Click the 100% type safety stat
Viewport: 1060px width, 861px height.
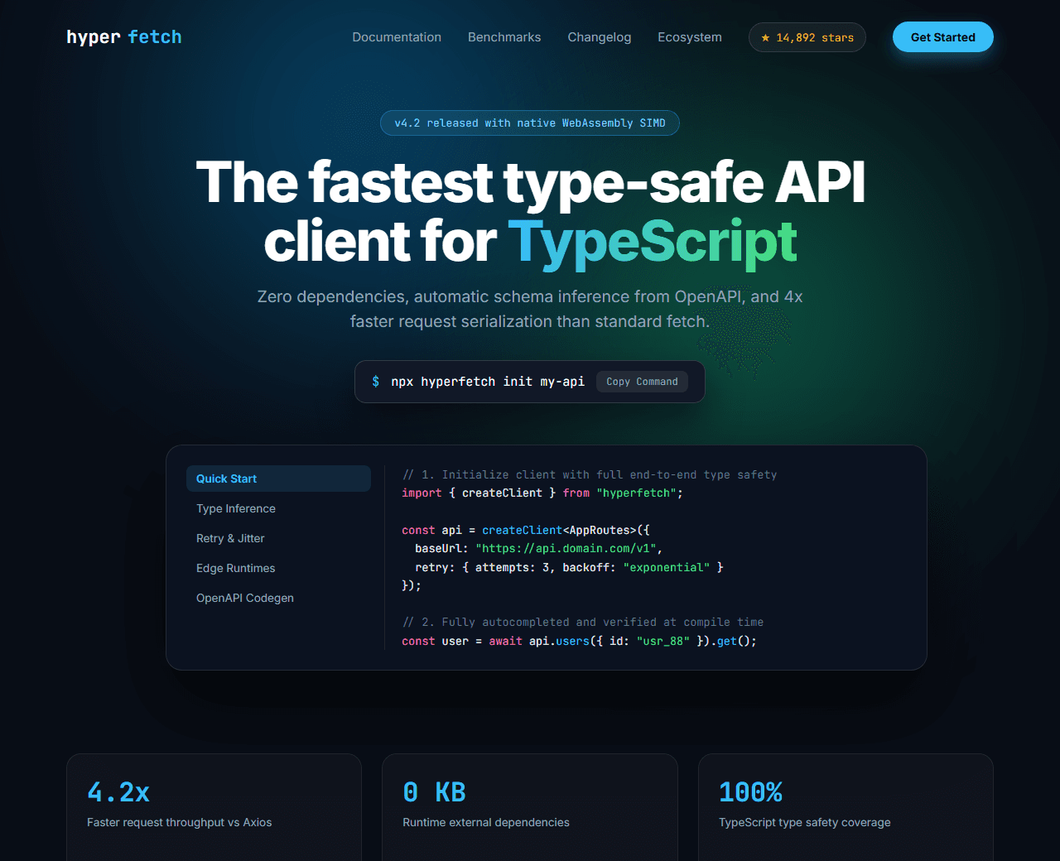pyautogui.click(x=750, y=792)
